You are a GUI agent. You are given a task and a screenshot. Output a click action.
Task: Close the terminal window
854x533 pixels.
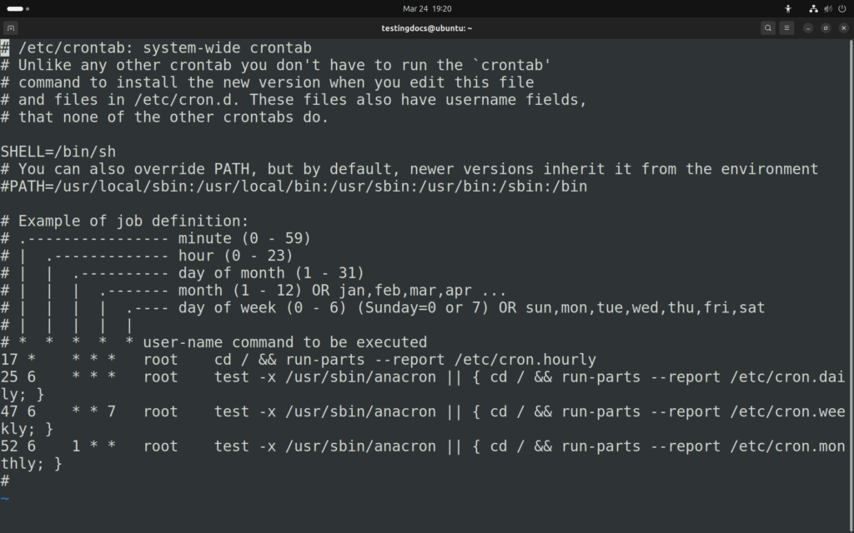[x=841, y=28]
